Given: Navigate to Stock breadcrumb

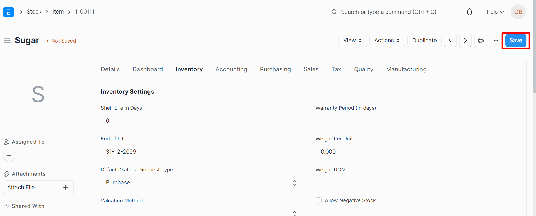Looking at the screenshot, I should [x=34, y=12].
